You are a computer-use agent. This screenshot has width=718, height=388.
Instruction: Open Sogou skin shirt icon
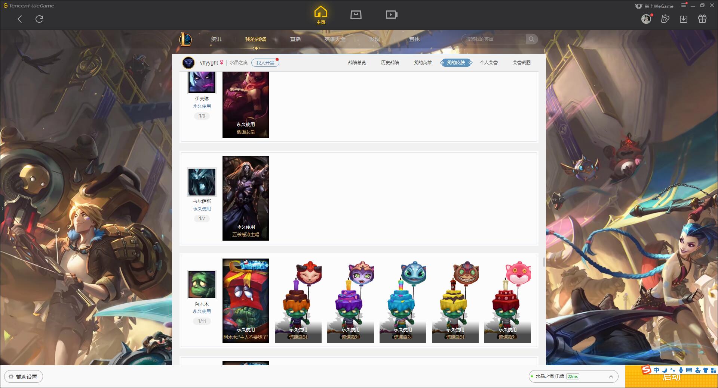706,370
